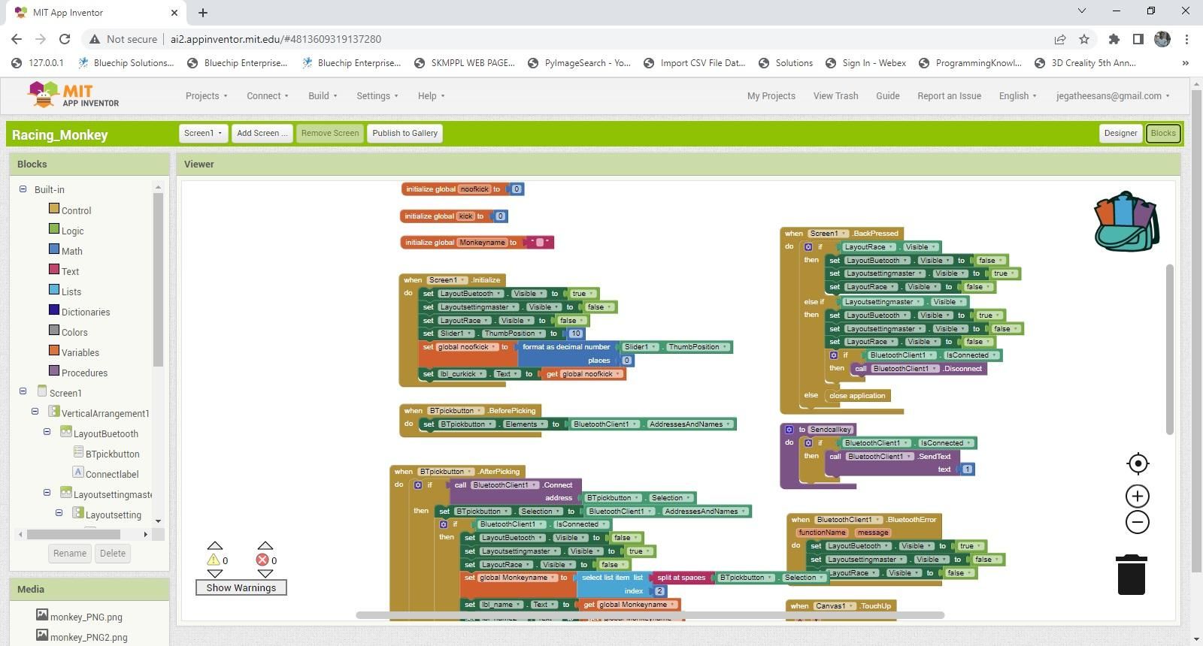
Task: Open the Projects menu
Action: coord(206,95)
